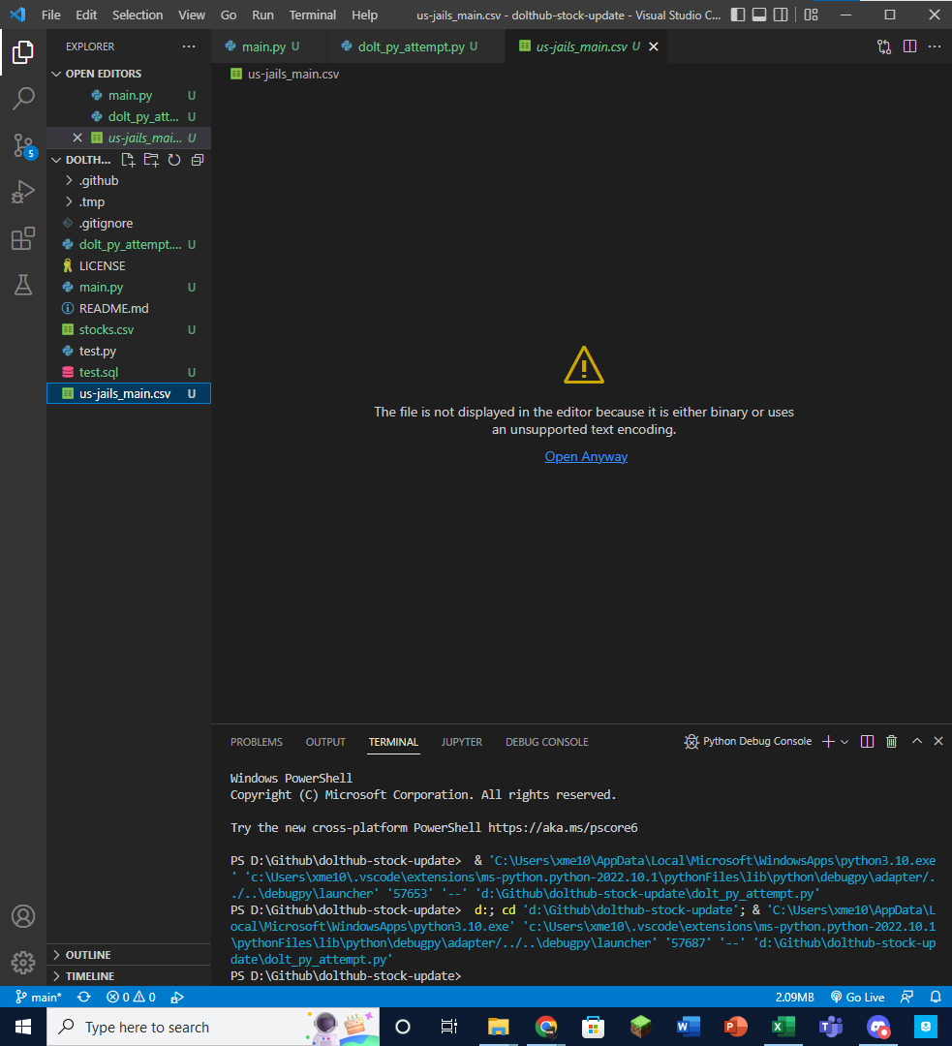Refresh the Explorer file list
Viewport: 952px width, 1046px height.
[x=174, y=159]
